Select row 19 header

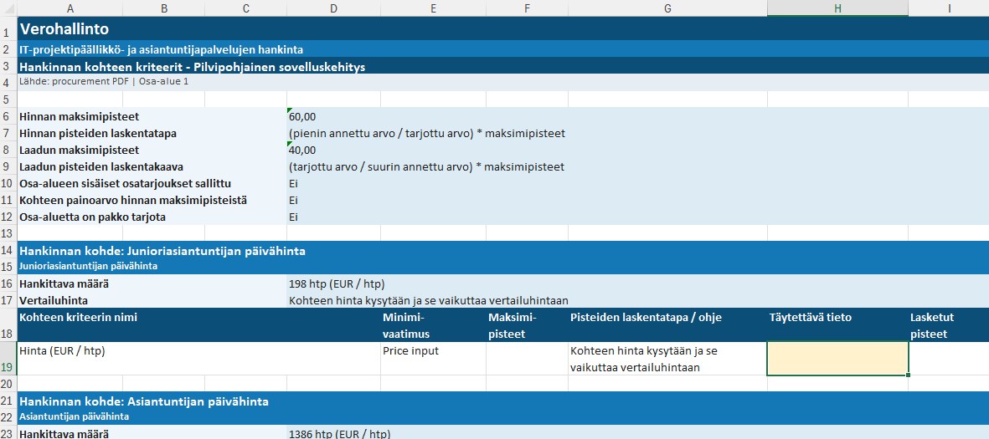[x=8, y=359]
